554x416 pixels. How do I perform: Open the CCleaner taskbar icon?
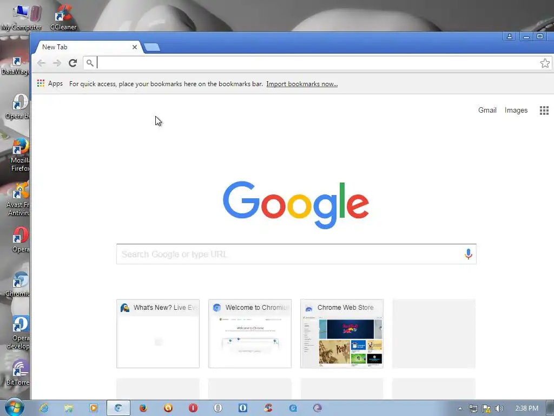coord(268,408)
